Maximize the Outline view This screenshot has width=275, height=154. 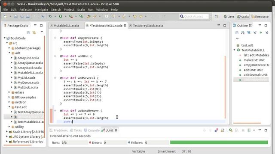tap(266, 25)
